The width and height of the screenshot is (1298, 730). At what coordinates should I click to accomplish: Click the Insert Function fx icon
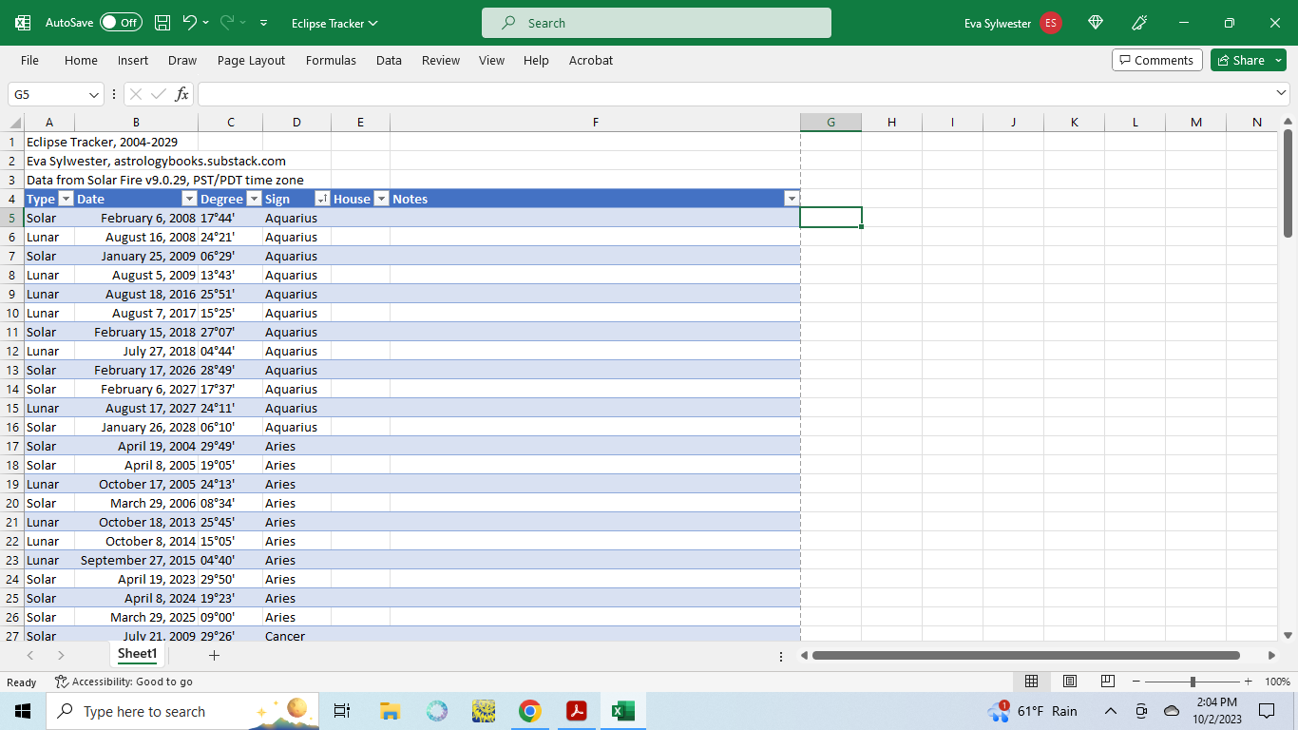point(181,94)
